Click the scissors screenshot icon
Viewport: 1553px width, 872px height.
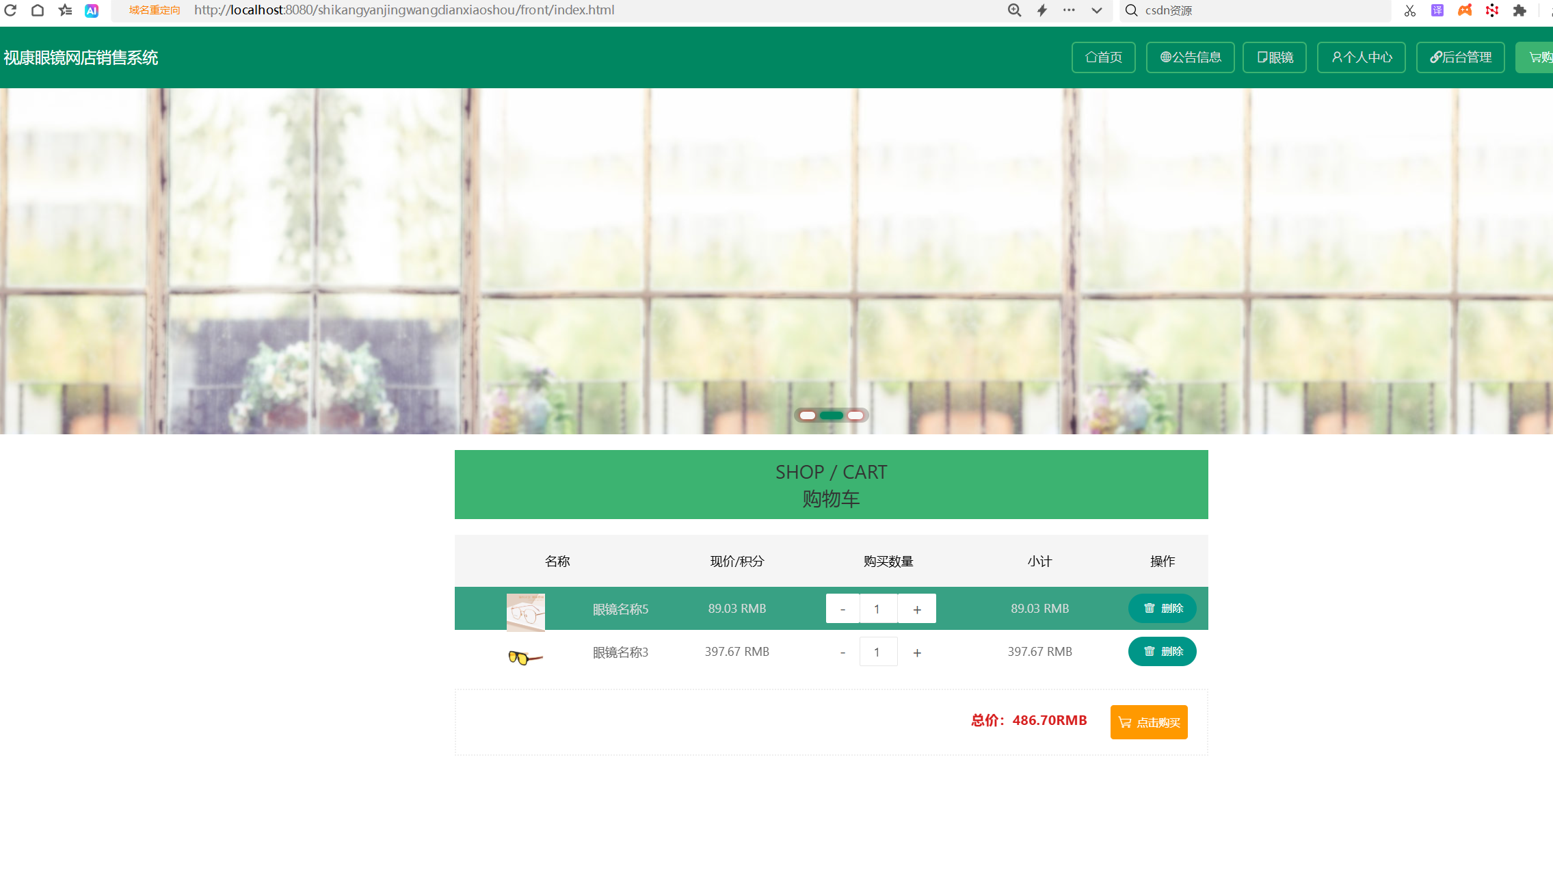[1409, 10]
